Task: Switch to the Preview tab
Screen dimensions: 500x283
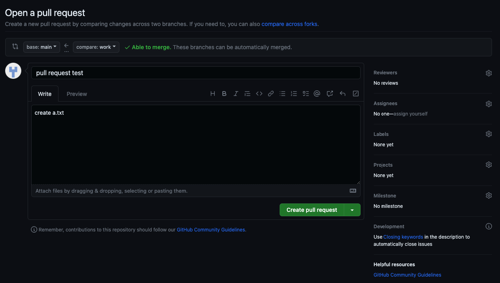Action: point(77,94)
